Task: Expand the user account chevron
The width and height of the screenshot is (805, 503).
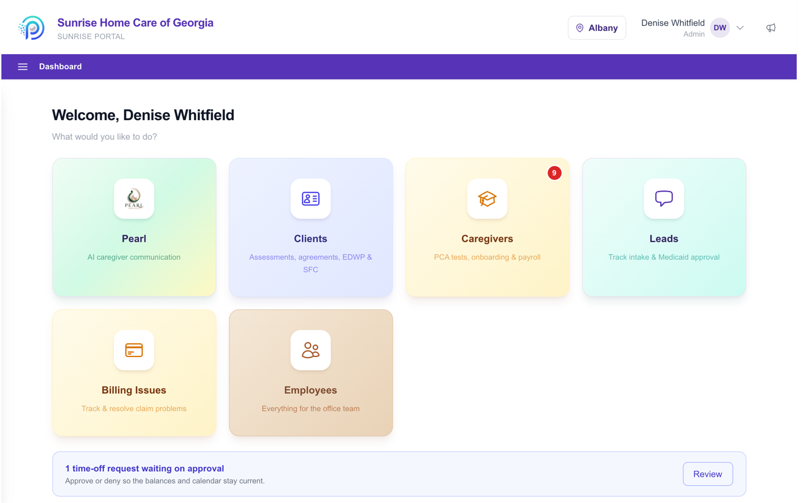Action: click(740, 28)
